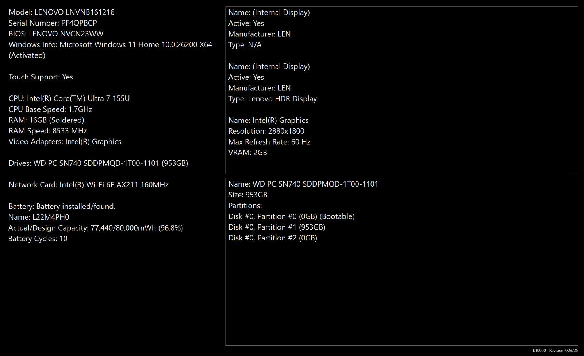Click the RAM 16GB (Soldered) line
Screen dimensions: 584x356
pyautogui.click(x=46, y=120)
